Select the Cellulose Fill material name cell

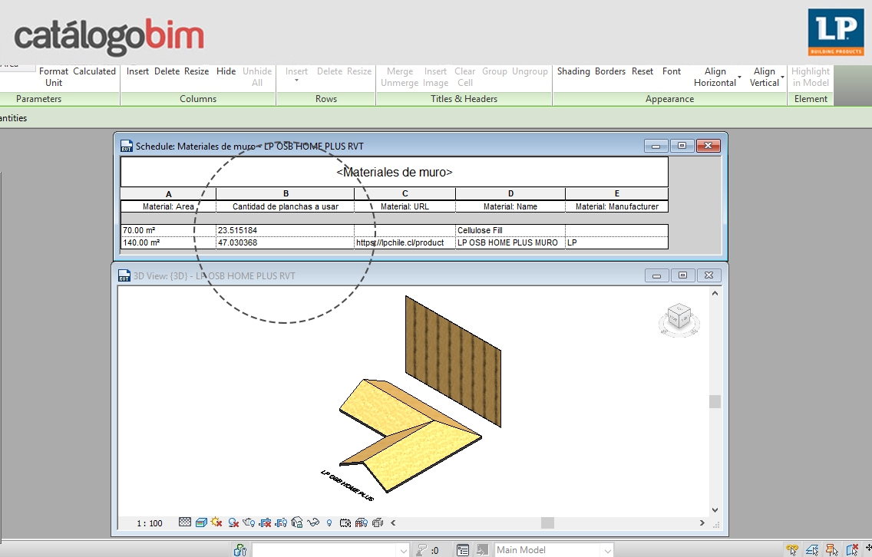510,230
